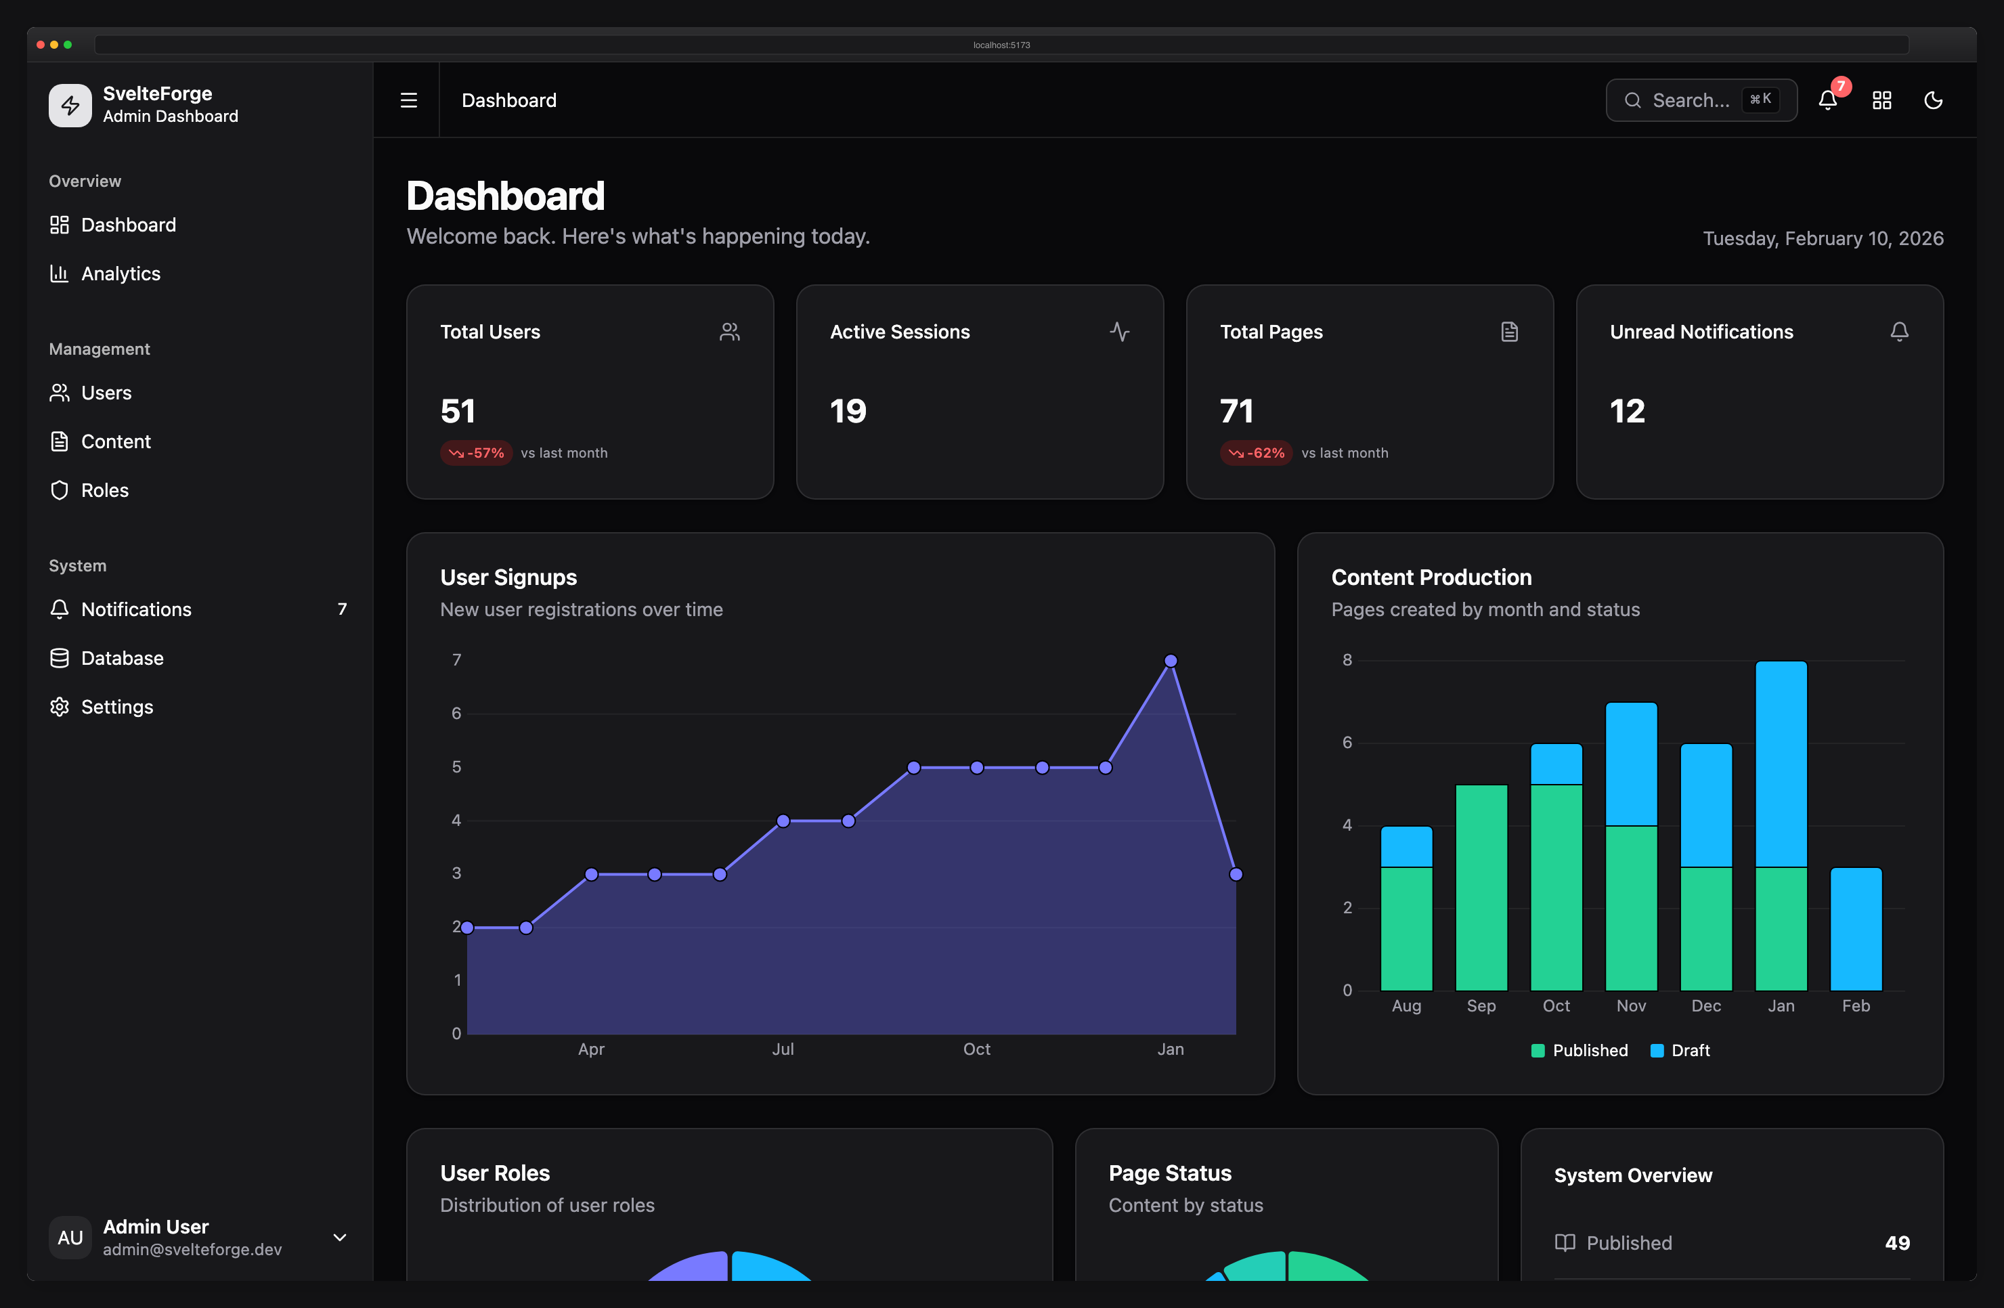Open the apps grid icon in header
2004x1308 pixels.
1882,100
